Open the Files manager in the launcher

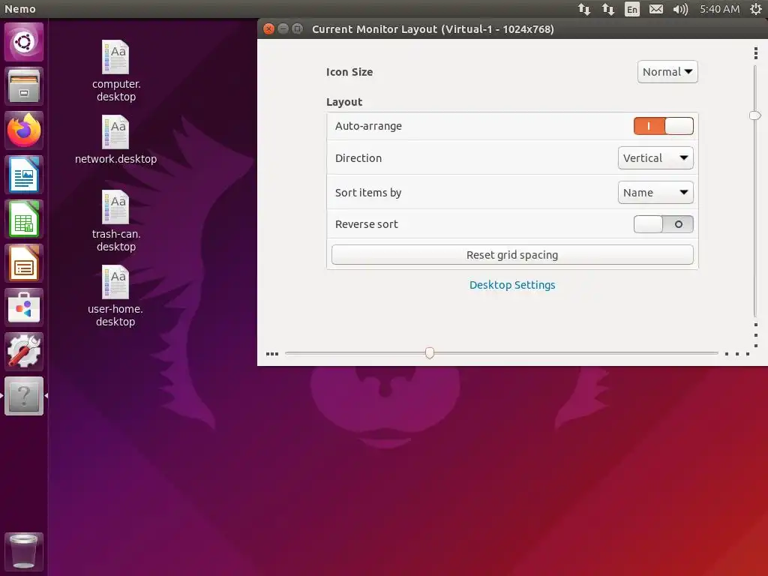[x=24, y=87]
